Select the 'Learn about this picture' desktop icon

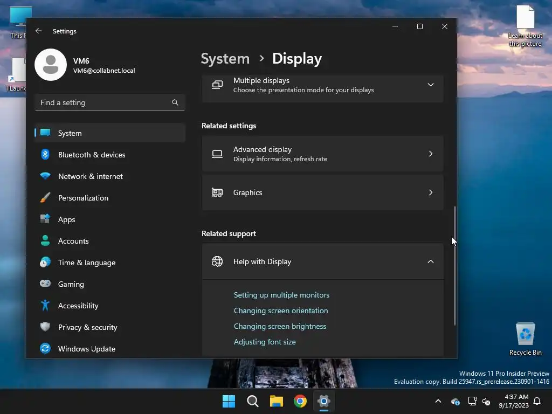(525, 26)
